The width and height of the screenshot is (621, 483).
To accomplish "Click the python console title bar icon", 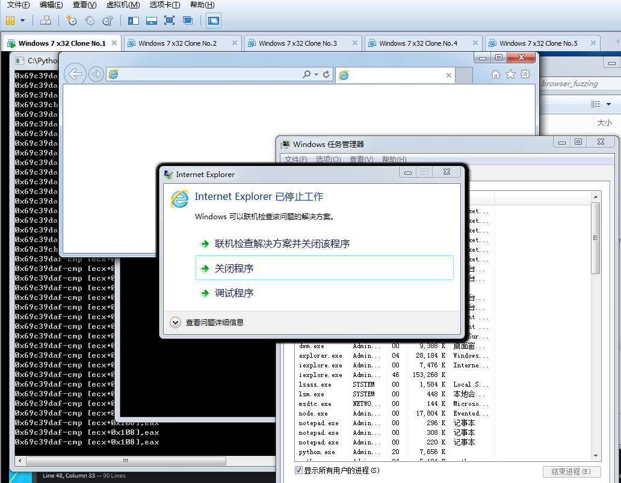I will point(19,61).
